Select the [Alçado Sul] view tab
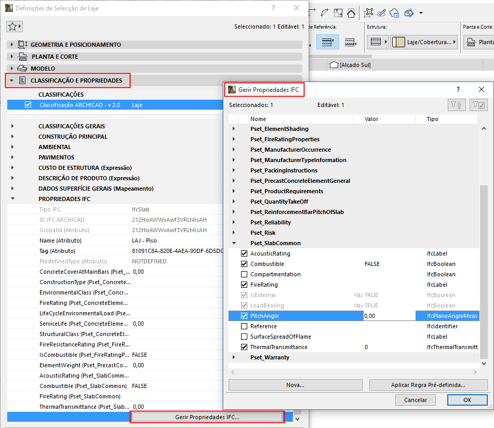 356,64
